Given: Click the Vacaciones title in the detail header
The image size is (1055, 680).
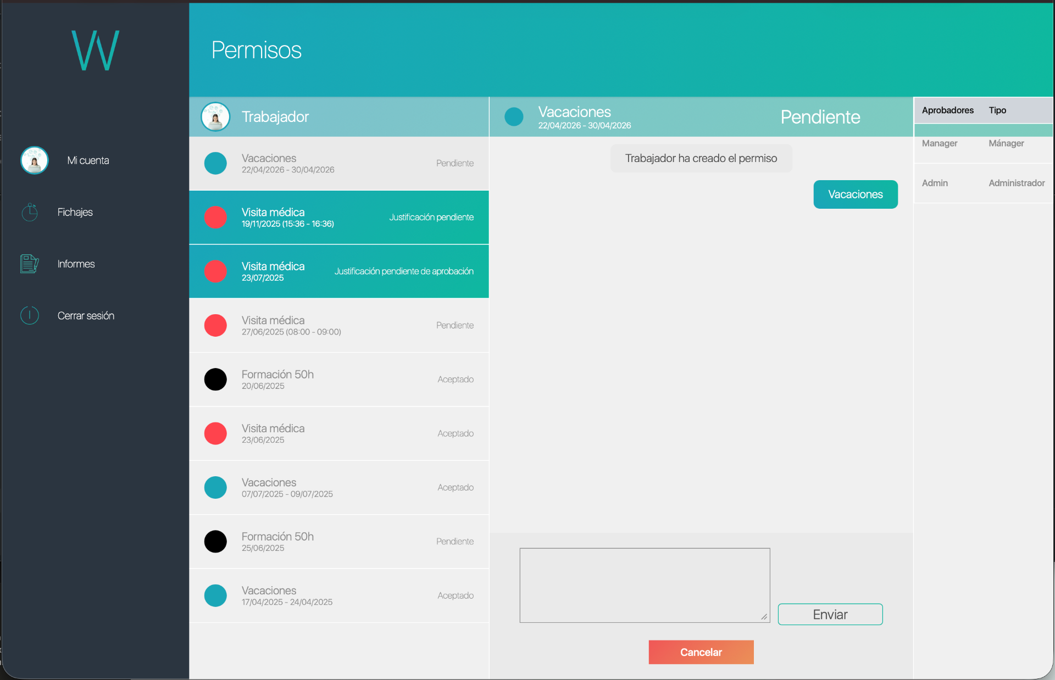Looking at the screenshot, I should pyautogui.click(x=574, y=112).
